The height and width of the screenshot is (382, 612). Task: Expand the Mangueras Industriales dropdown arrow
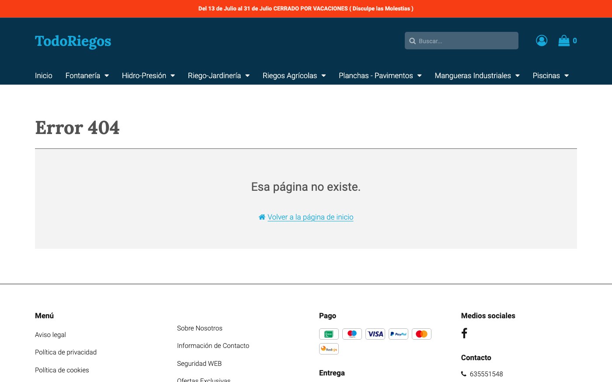pyautogui.click(x=518, y=76)
